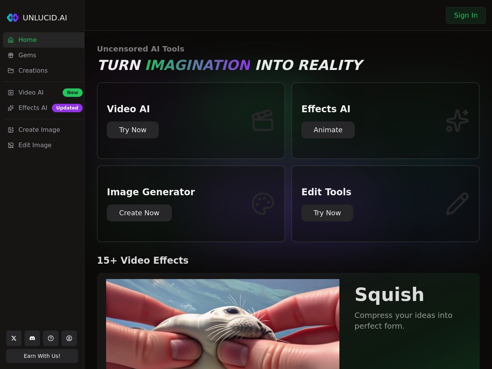Click Animate in the Effects AI card
492x369 pixels.
pos(328,130)
